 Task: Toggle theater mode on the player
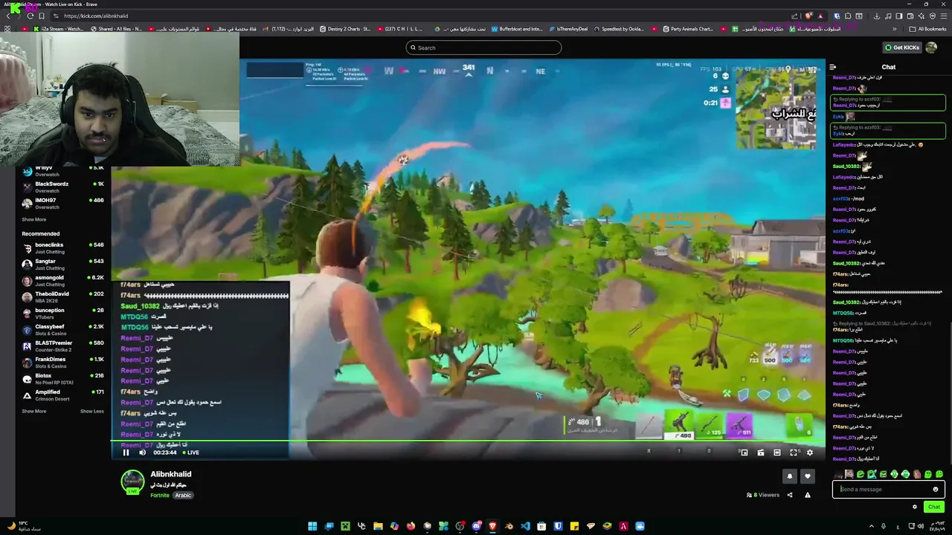pos(777,453)
